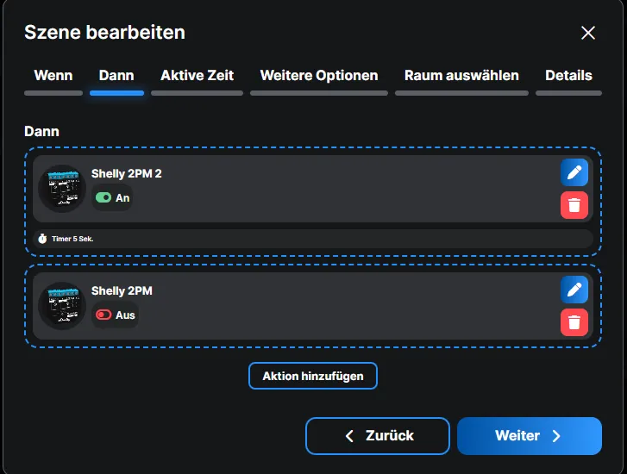Click the Shelly 2PM device image

[x=62, y=306]
